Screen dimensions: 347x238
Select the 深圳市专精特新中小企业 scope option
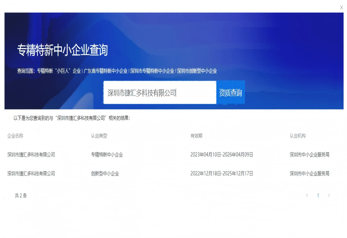[x=151, y=71]
